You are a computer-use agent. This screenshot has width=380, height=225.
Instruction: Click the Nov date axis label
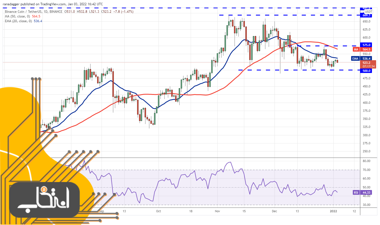pos(218,211)
